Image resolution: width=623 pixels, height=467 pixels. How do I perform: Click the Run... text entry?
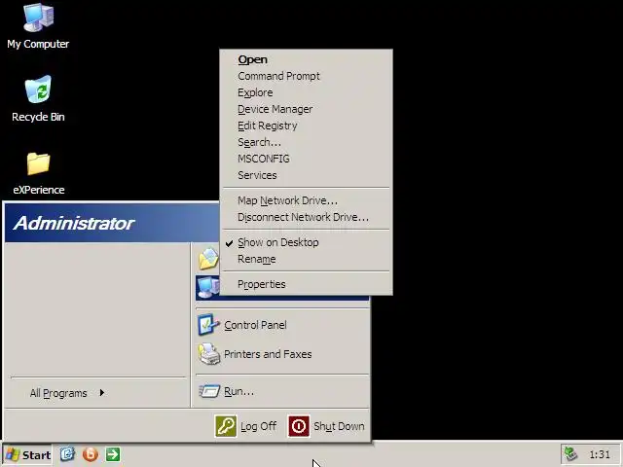pyautogui.click(x=238, y=391)
